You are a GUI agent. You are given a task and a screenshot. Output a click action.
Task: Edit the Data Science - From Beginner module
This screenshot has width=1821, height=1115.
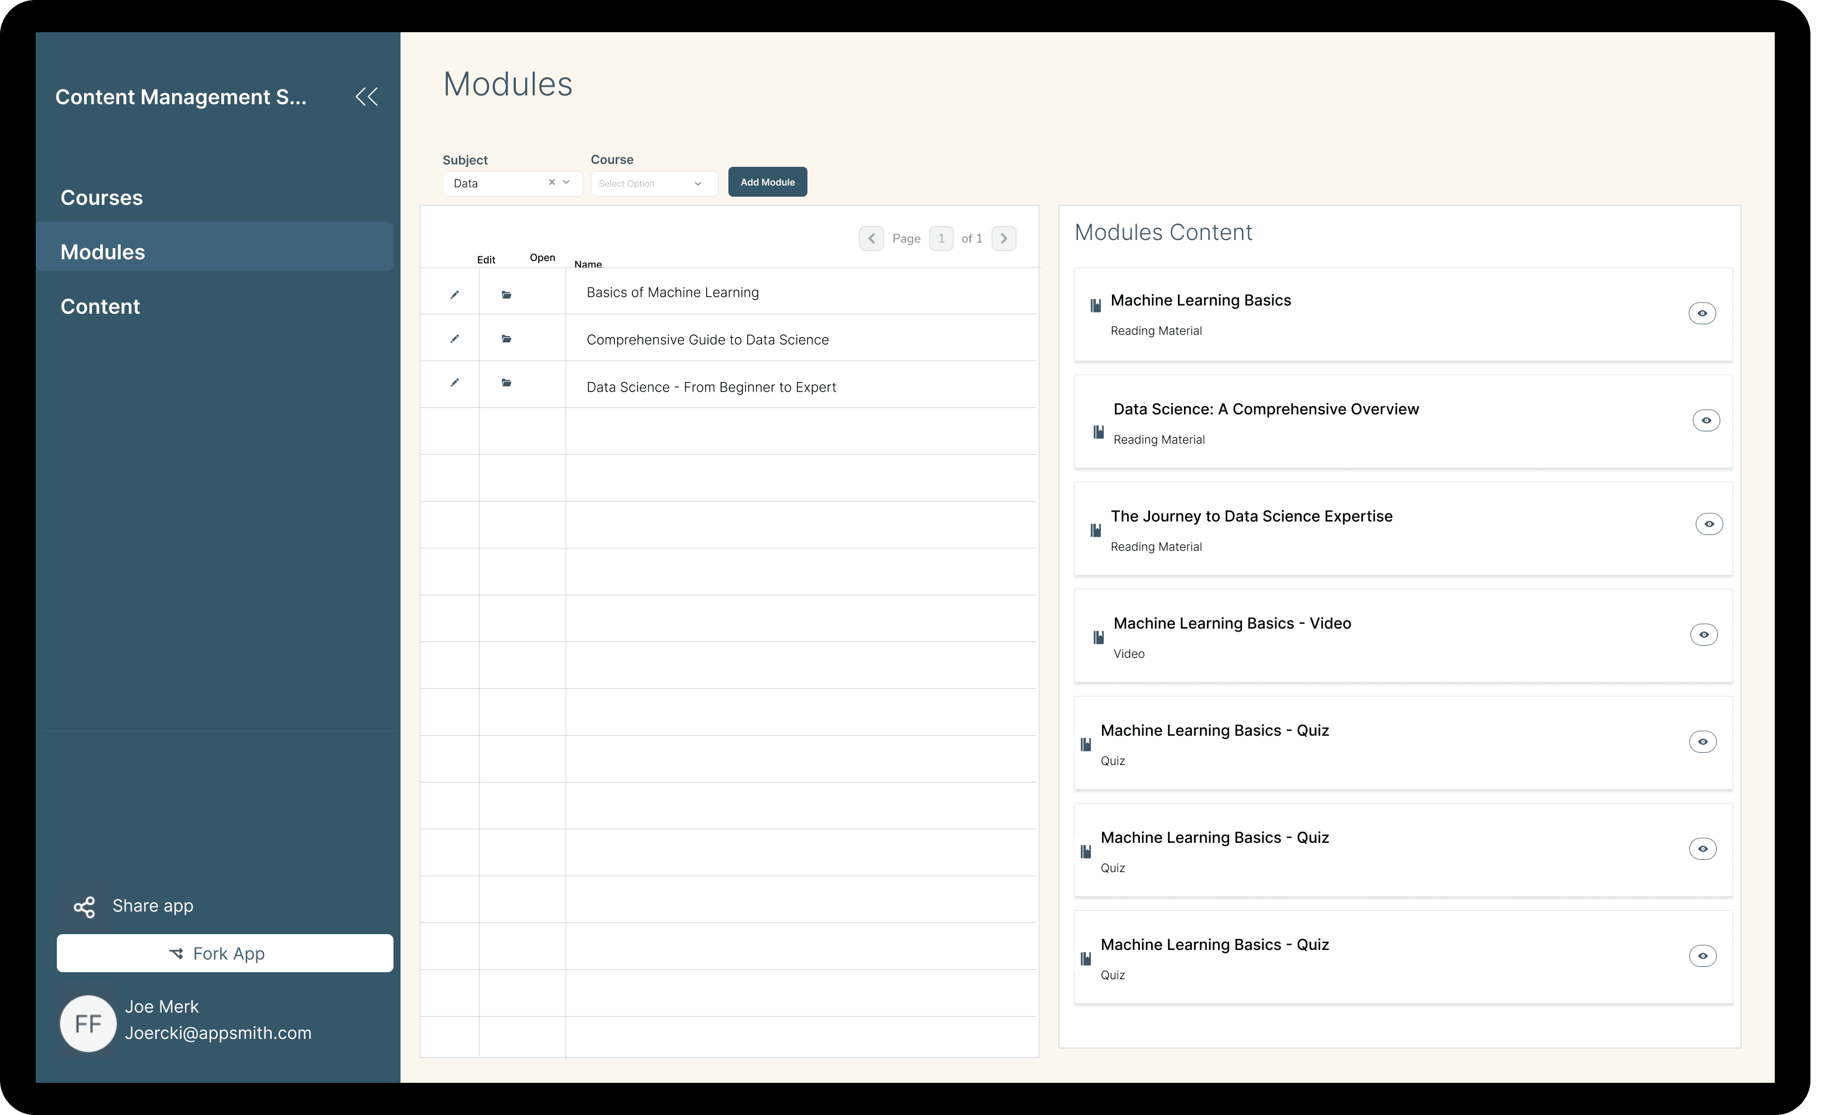[454, 383]
